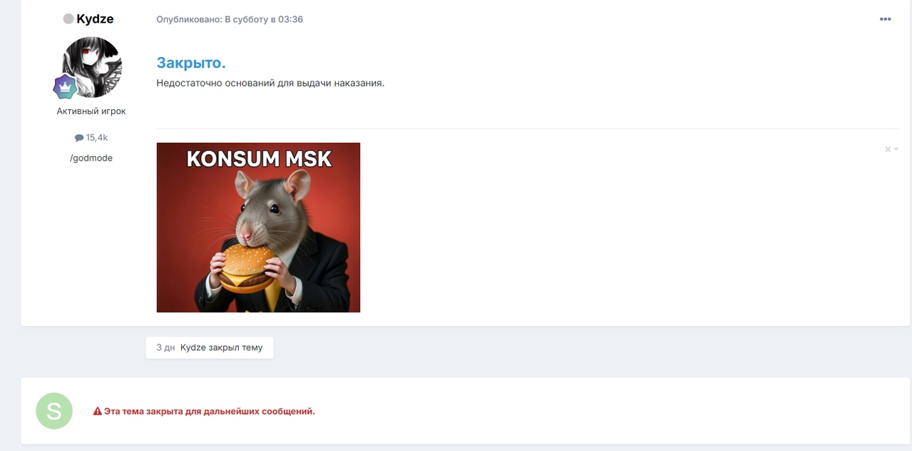This screenshot has height=451, width=912.
Task: Open the post options three-dots menu
Action: (885, 19)
